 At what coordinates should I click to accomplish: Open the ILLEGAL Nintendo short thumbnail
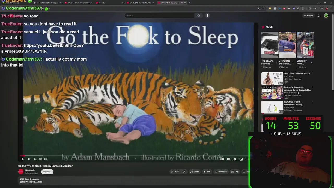(270, 45)
